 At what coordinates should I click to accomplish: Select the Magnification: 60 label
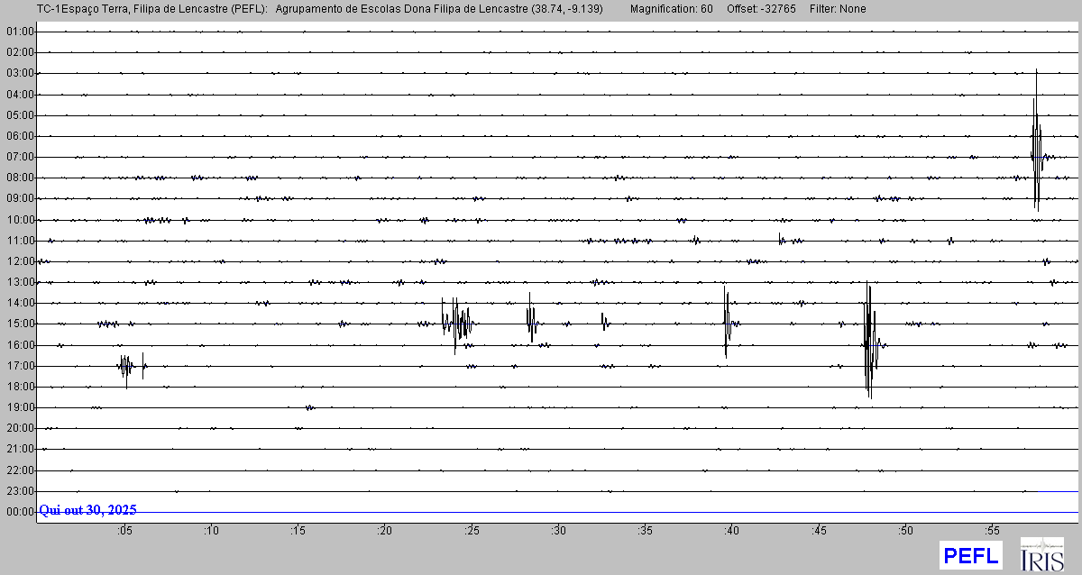coord(671,9)
